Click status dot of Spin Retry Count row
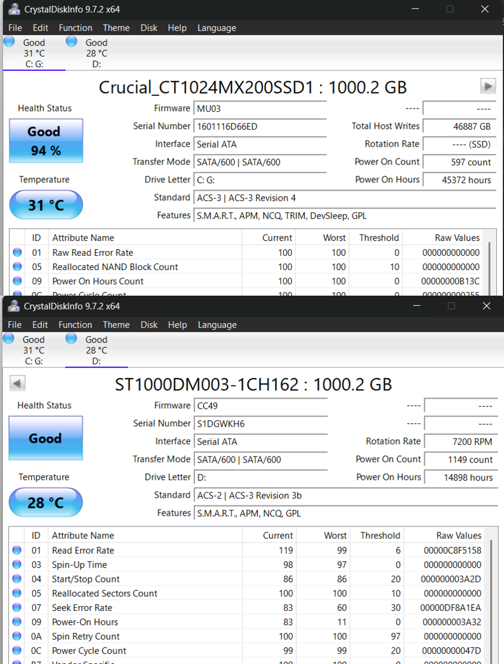The width and height of the screenshot is (504, 664). pos(17,636)
